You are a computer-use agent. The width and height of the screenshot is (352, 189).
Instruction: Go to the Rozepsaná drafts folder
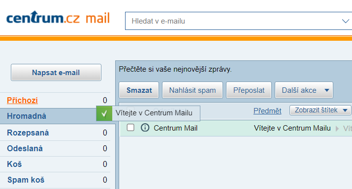(x=28, y=133)
